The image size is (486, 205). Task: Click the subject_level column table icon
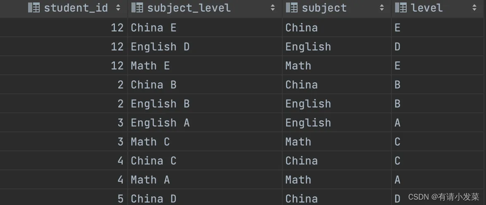tap(137, 7)
